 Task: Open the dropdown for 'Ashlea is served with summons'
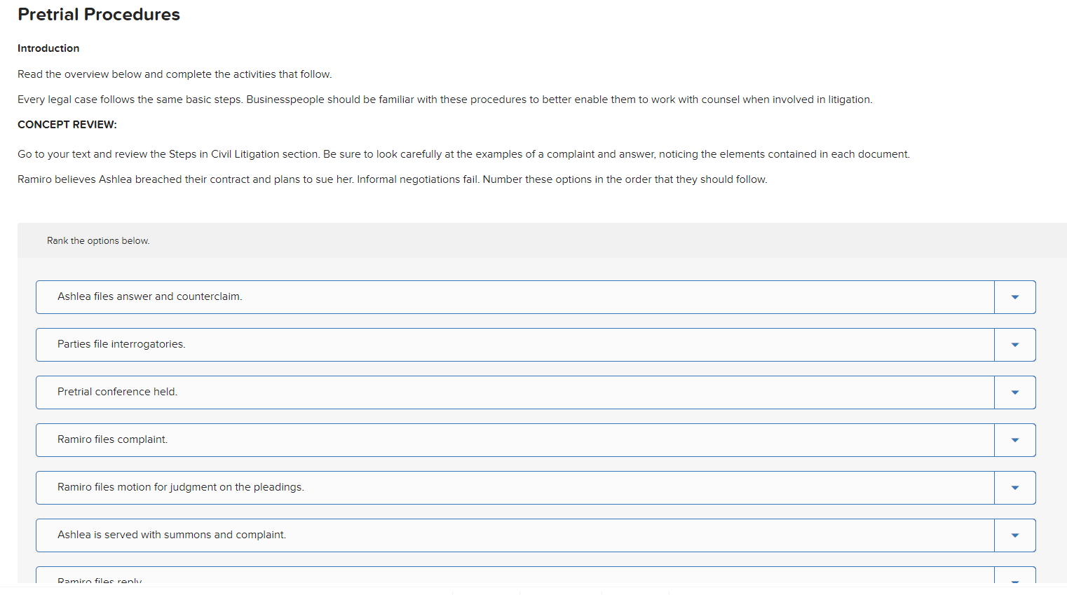tap(1014, 535)
